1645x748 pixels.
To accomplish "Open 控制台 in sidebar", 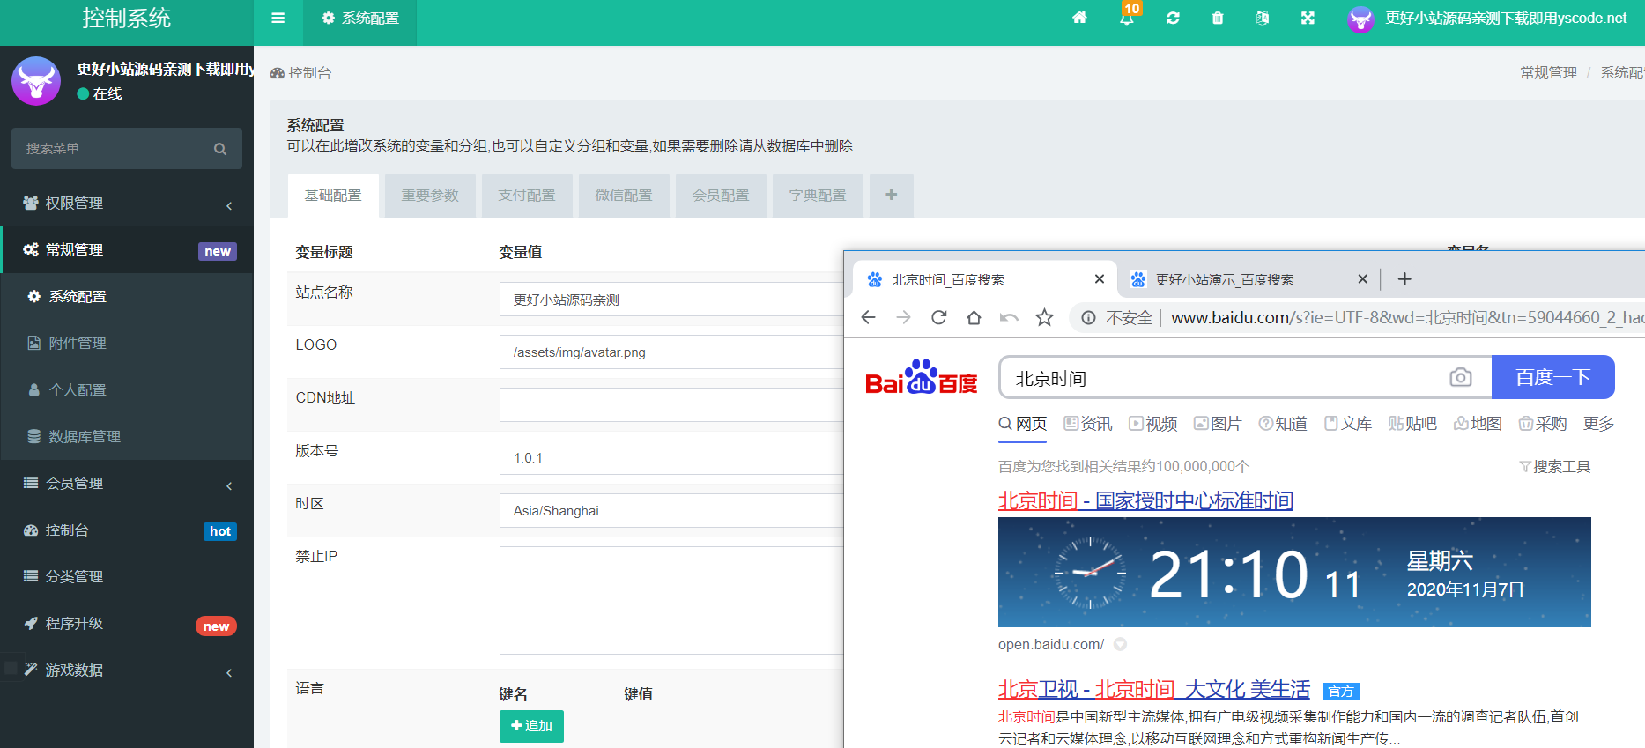I will (127, 530).
